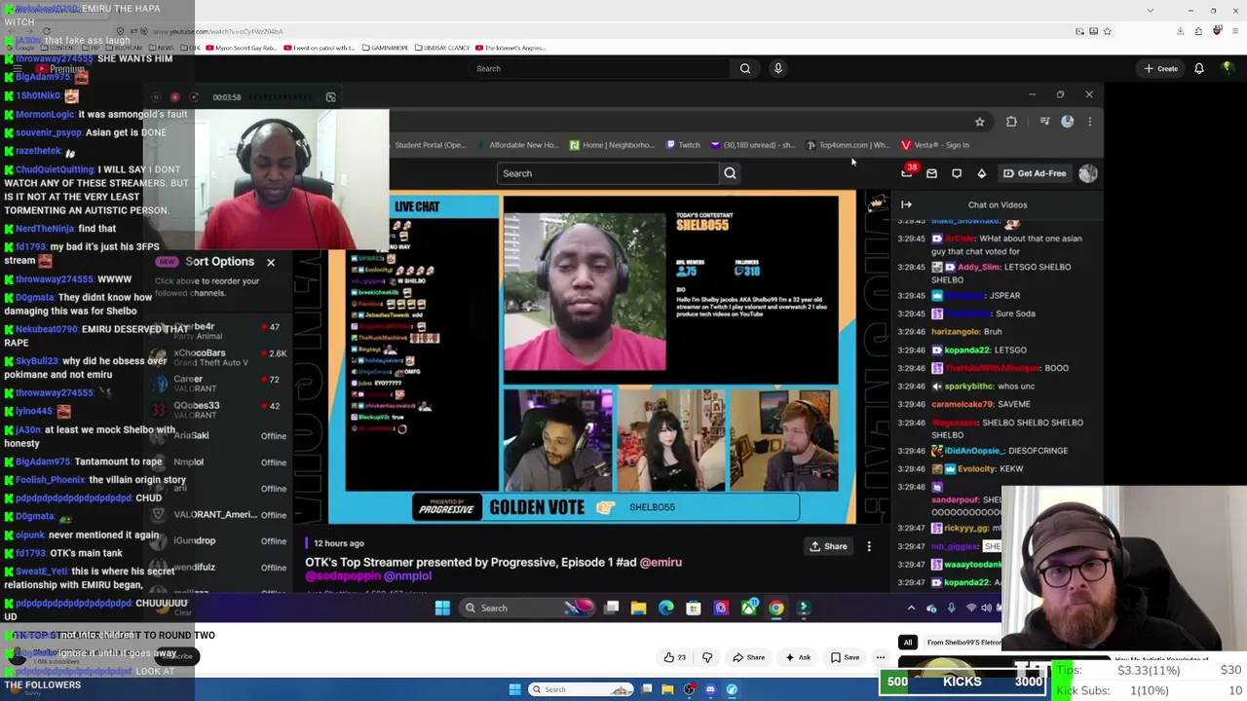Click outer browser downloads arrow icon

pyautogui.click(x=1180, y=31)
